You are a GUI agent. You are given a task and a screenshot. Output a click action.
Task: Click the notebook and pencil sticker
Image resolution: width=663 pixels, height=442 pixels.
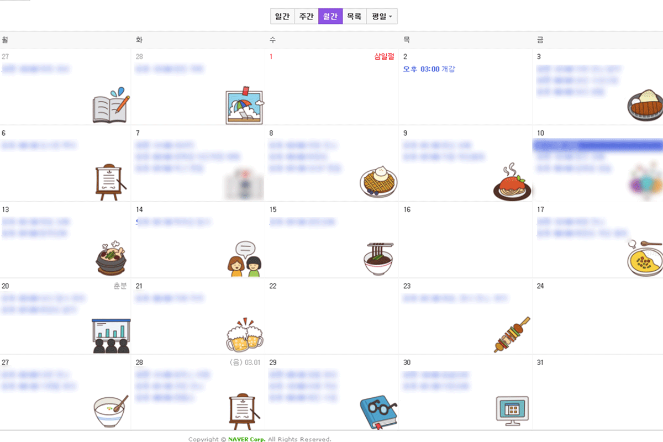point(111,105)
